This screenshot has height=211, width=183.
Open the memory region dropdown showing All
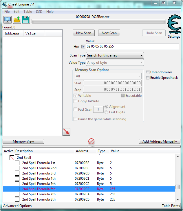tap(108, 76)
